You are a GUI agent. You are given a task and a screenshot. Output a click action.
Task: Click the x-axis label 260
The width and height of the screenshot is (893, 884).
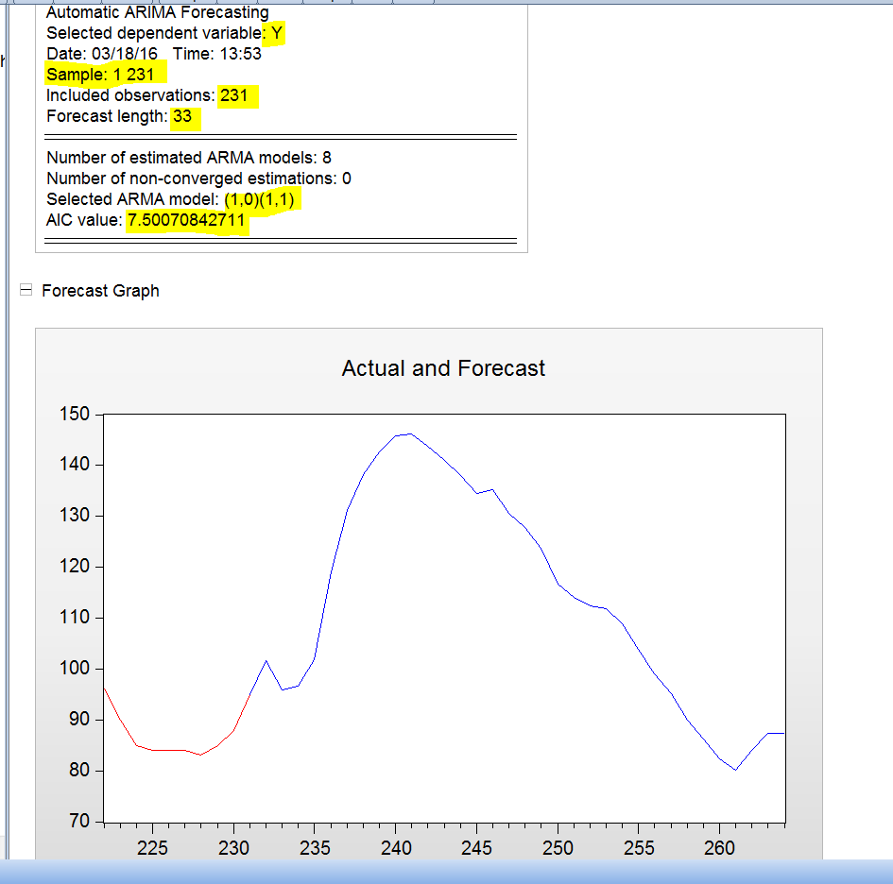[x=719, y=848]
